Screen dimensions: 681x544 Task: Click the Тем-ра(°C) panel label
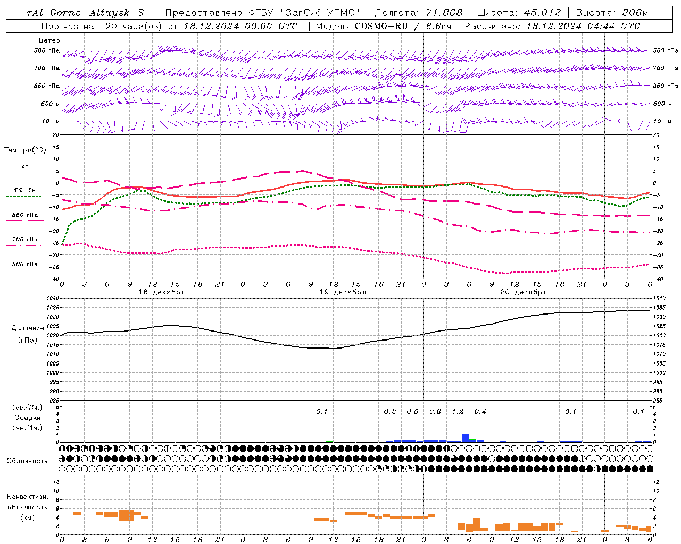(25, 150)
